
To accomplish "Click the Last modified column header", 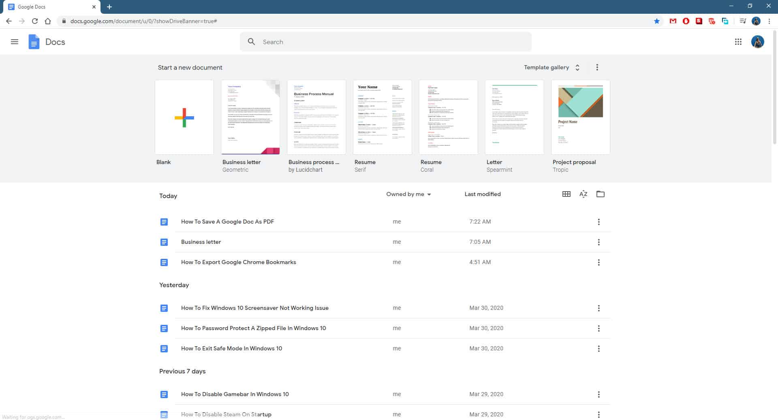I will click(483, 194).
